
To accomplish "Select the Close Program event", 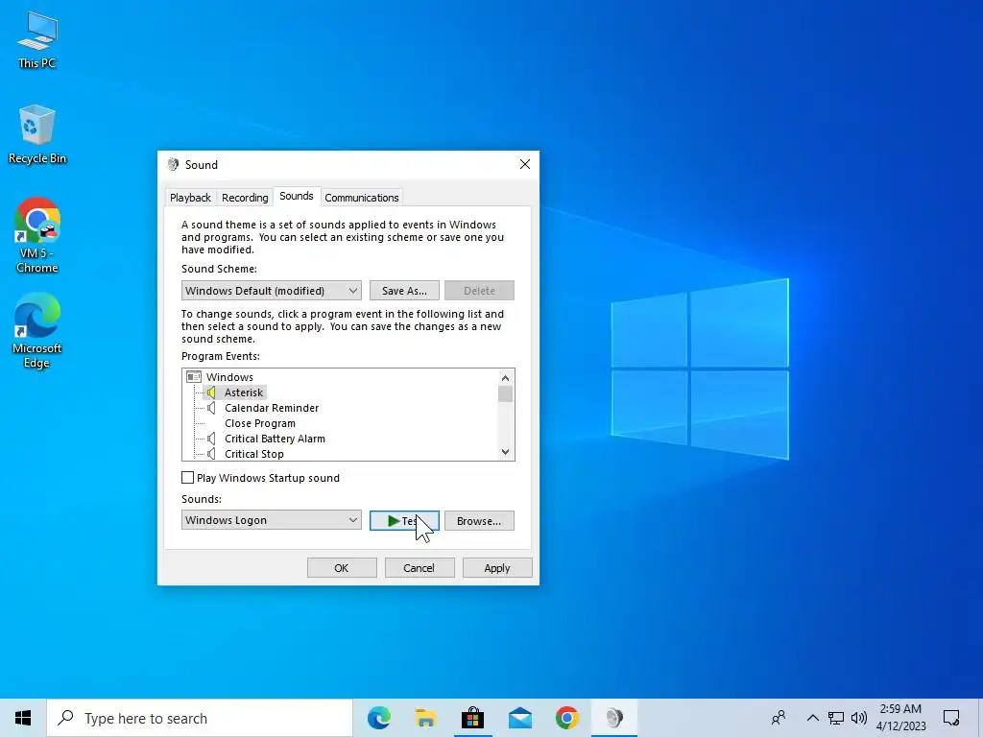I will (x=260, y=423).
